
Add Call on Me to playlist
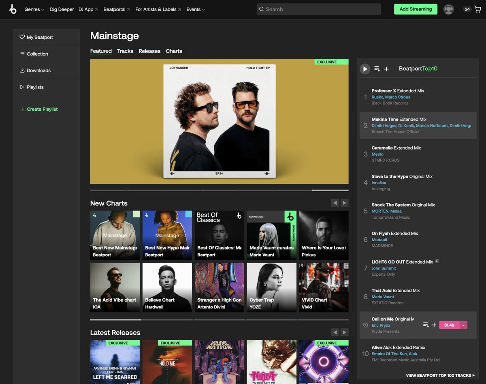tap(434, 325)
